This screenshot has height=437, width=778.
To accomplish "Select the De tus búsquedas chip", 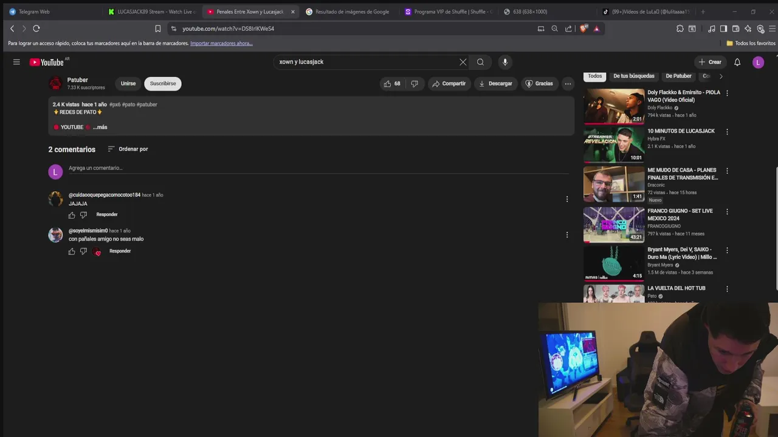I will 634,76.
